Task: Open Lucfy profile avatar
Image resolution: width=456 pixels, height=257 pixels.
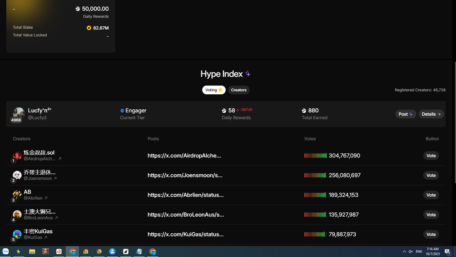Action: (19, 113)
